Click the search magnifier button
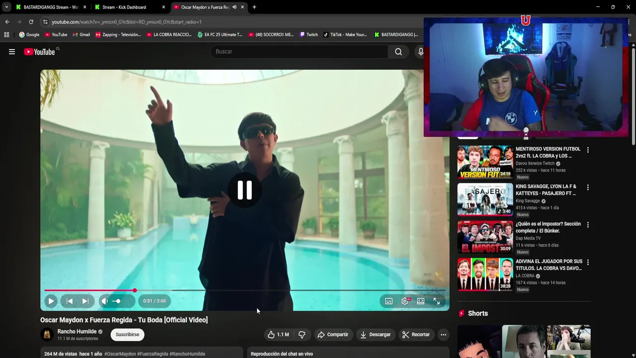The height and width of the screenshot is (358, 636). click(x=398, y=52)
